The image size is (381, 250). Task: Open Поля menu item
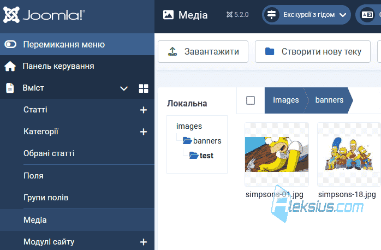pyautogui.click(x=33, y=176)
